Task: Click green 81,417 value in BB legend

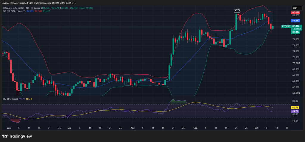Action: 46,11
